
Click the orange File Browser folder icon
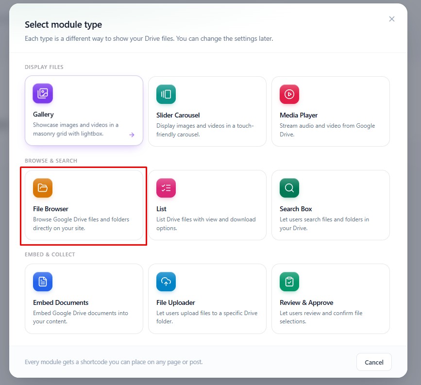coord(43,188)
